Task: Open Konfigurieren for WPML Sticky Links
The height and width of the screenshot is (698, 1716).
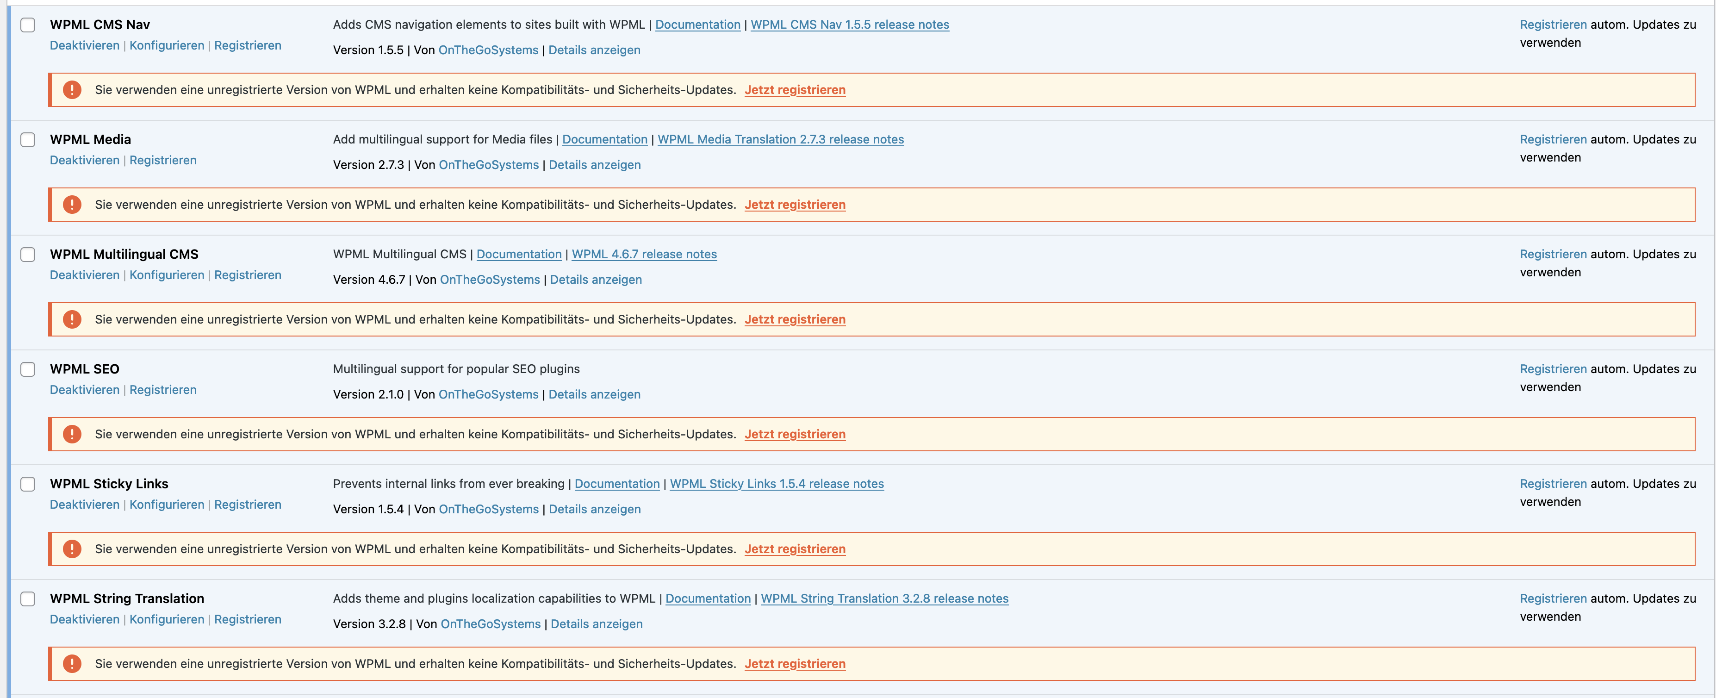Action: coord(167,505)
